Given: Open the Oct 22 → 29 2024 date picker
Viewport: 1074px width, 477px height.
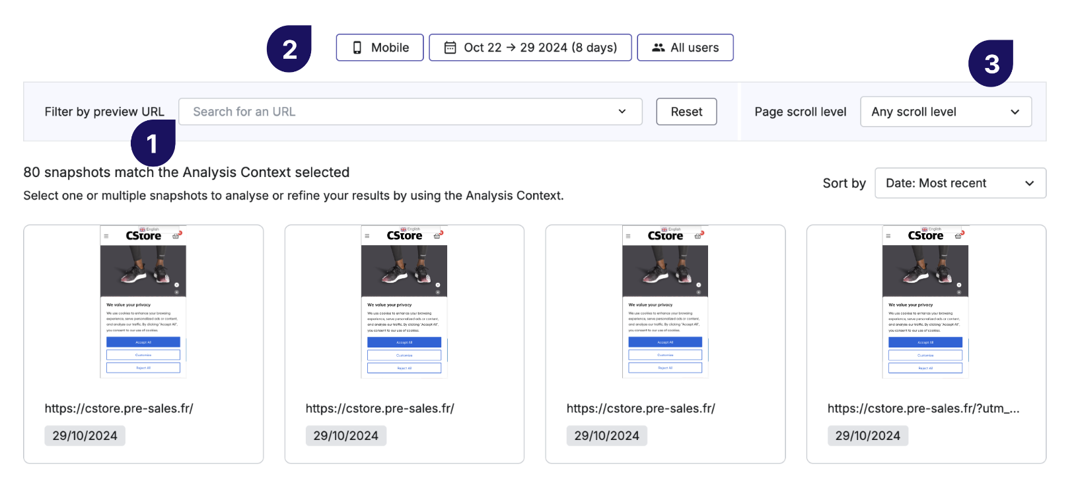Looking at the screenshot, I should tap(530, 48).
